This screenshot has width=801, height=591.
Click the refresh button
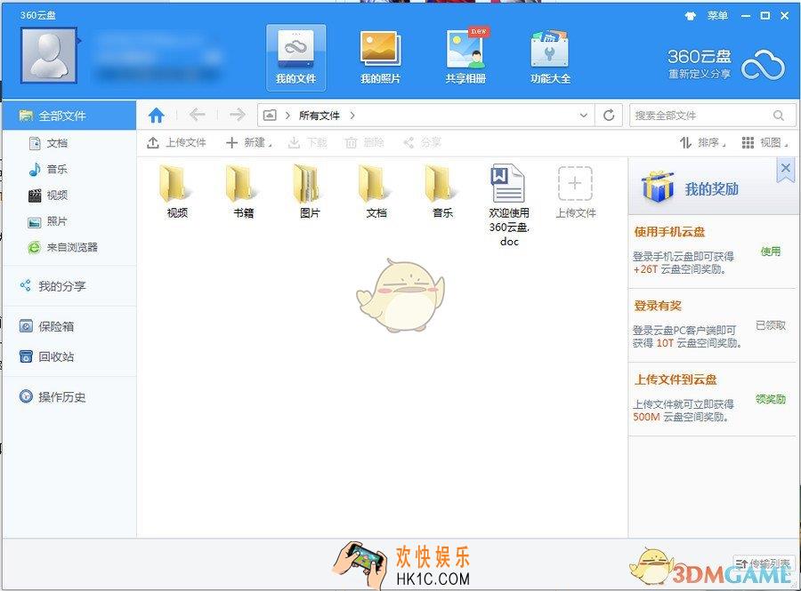[x=609, y=116]
